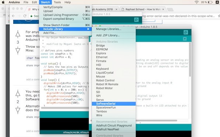Open the Help menu
This screenshot has width=220, height=137.
[x=67, y=2]
